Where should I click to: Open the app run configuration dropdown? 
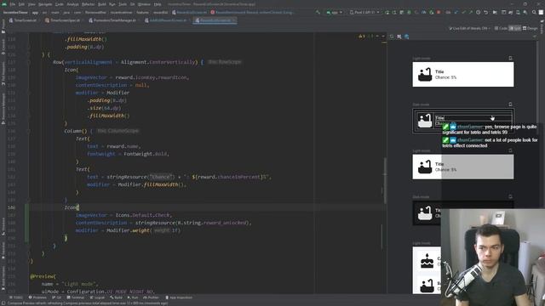point(335,12)
